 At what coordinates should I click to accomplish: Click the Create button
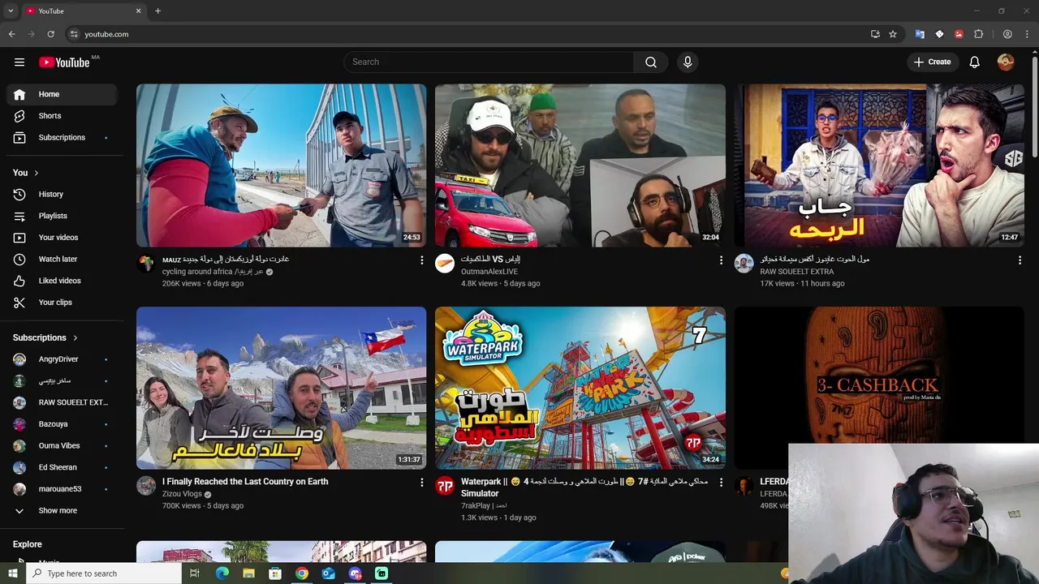[x=932, y=62]
